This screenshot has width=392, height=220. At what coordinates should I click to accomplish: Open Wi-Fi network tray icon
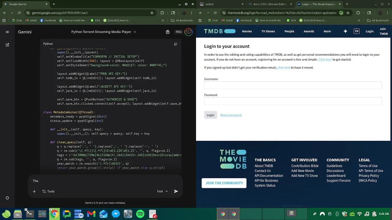point(360,214)
